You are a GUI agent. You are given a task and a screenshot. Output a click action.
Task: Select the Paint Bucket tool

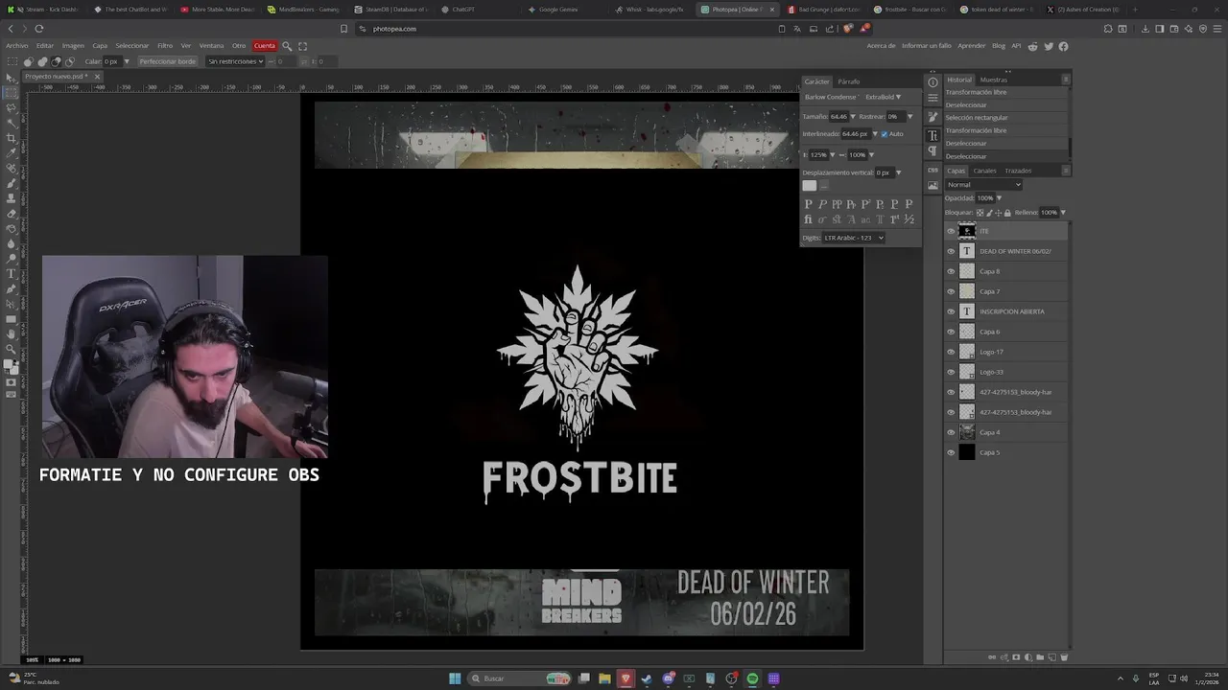12,228
